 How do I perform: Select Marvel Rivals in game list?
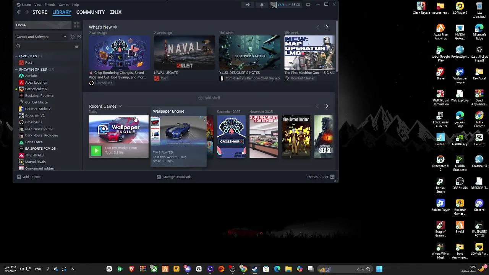35,162
